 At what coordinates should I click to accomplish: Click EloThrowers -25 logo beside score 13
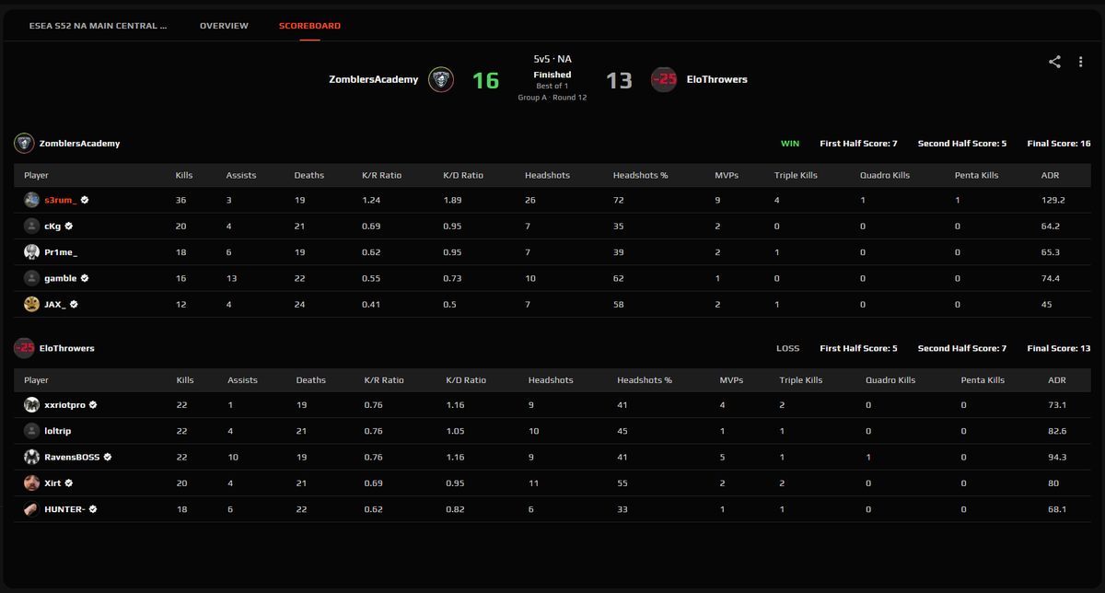click(664, 80)
